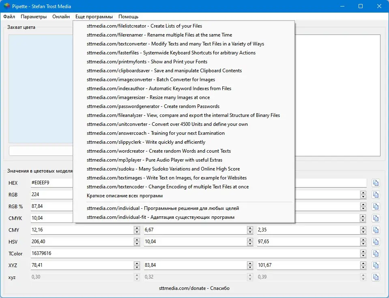
Task: Select wordcreator menu entry
Action: click(184, 151)
